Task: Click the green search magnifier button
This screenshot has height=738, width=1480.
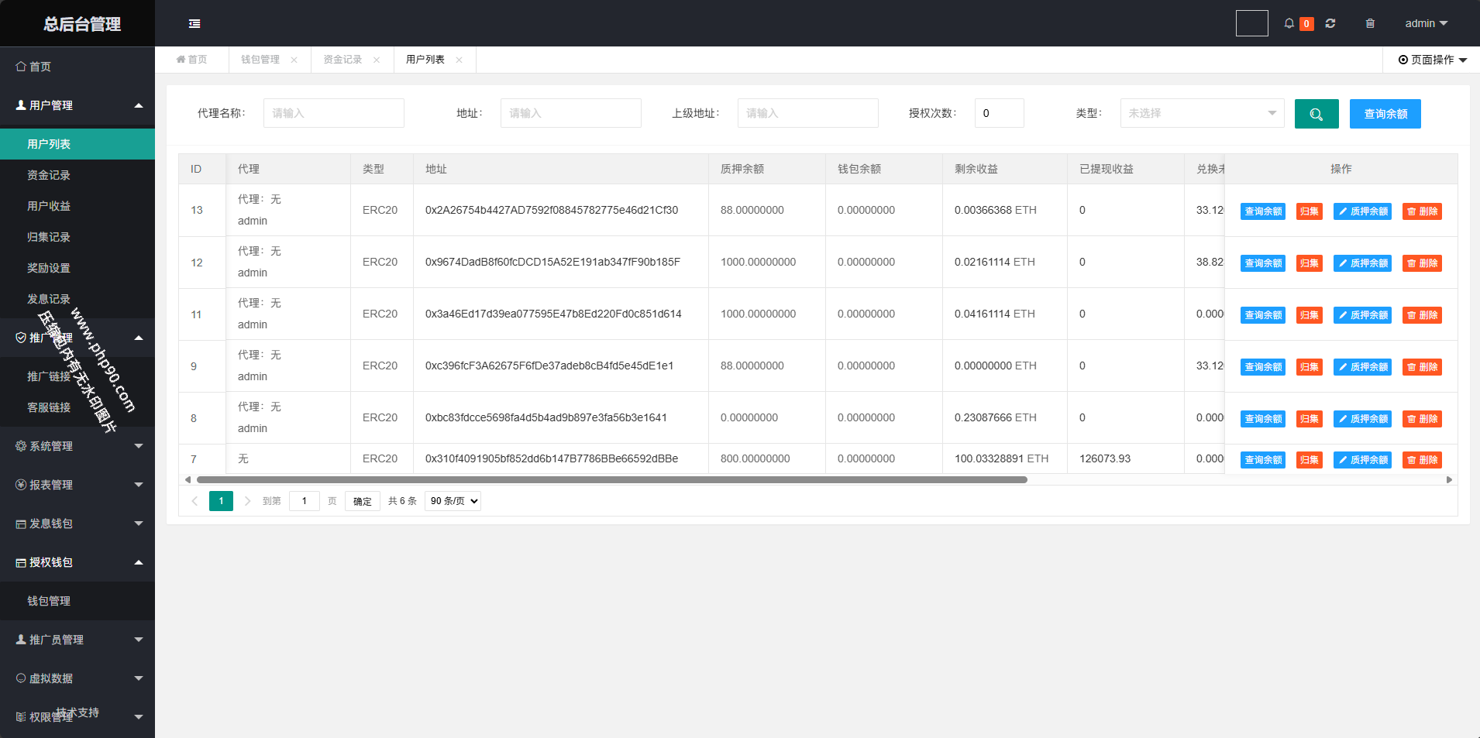Action: coord(1316,114)
